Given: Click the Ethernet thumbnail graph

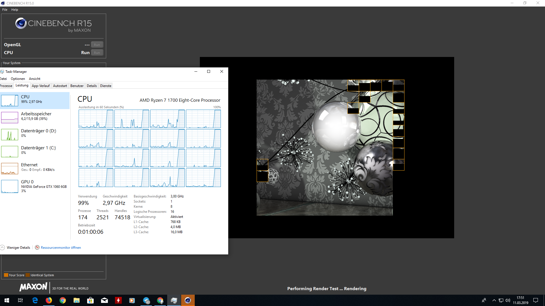Looking at the screenshot, I should tap(10, 169).
